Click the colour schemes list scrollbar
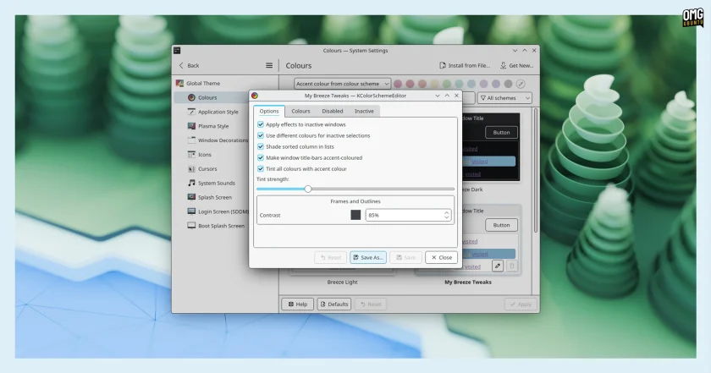The image size is (711, 373). tap(536, 170)
